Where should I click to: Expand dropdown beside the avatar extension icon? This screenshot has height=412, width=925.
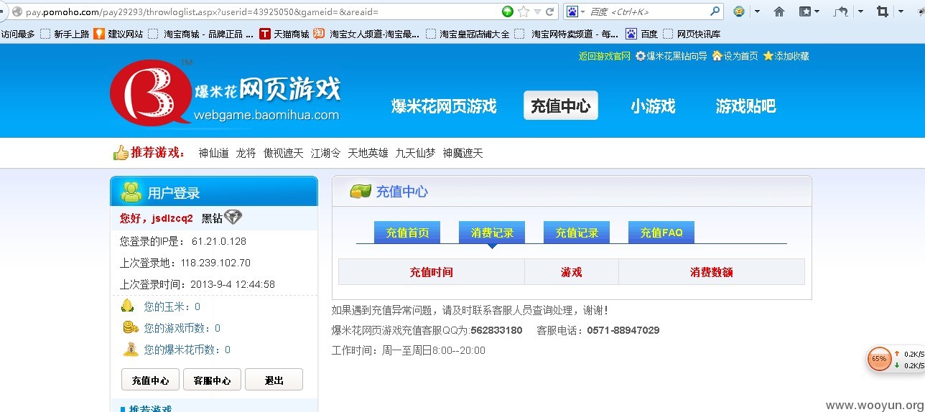pyautogui.click(x=757, y=11)
